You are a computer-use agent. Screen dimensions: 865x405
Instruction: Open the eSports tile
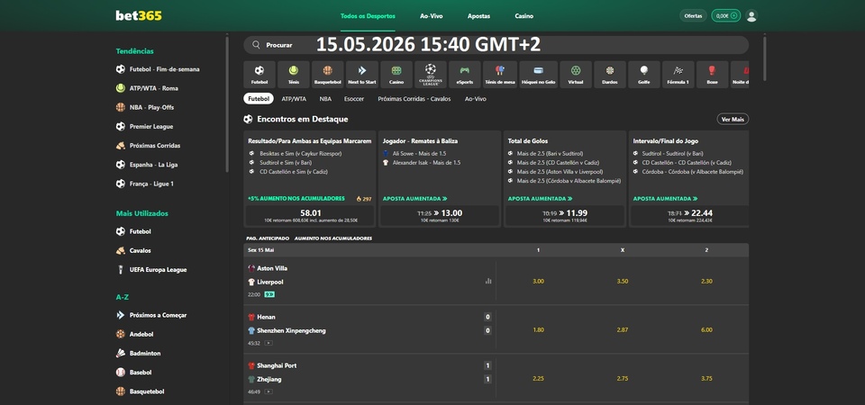tap(465, 75)
